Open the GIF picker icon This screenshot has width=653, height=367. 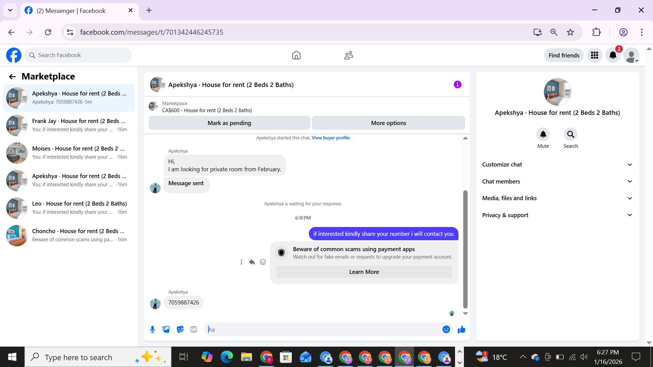(x=194, y=329)
